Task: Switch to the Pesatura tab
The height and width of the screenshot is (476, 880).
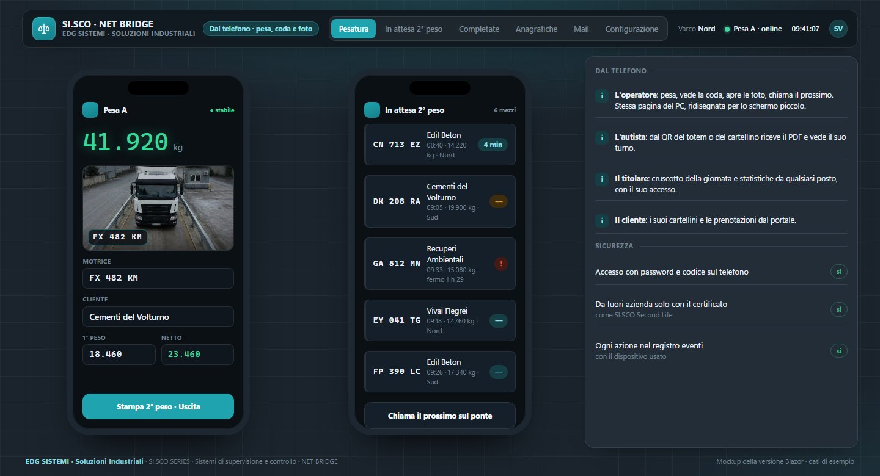Action: [x=353, y=29]
